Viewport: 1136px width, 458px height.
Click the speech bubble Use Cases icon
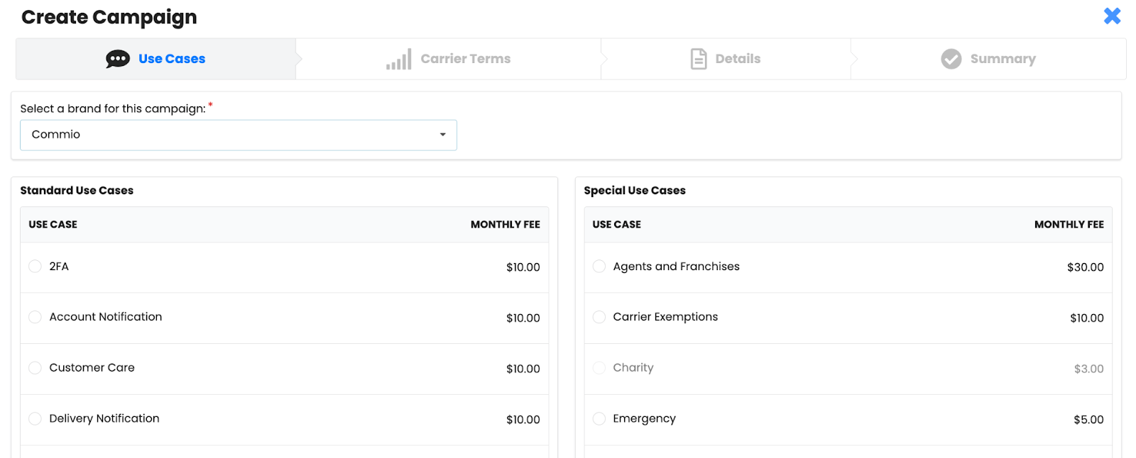118,59
